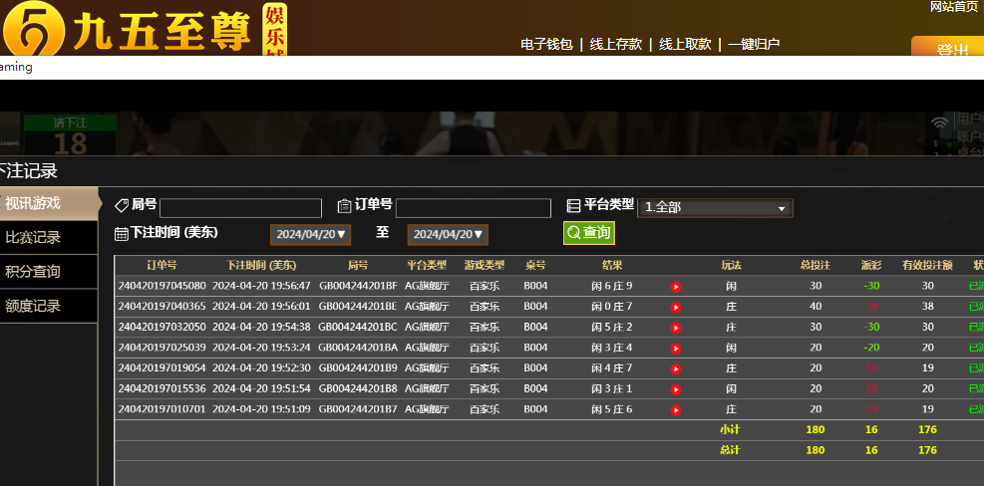Open replay for order 240420197025039

(676, 349)
